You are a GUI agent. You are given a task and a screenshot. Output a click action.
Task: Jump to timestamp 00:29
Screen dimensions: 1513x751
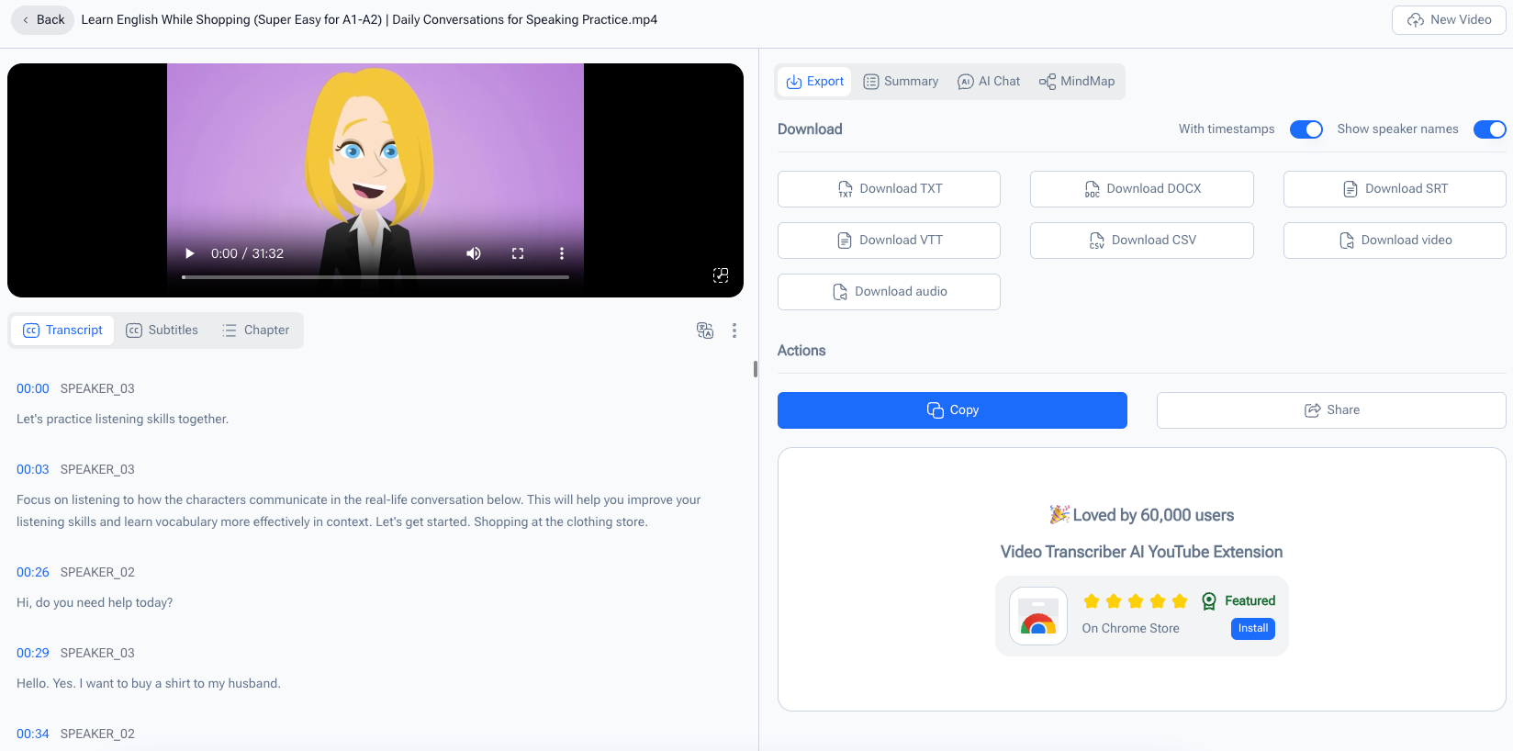point(33,654)
